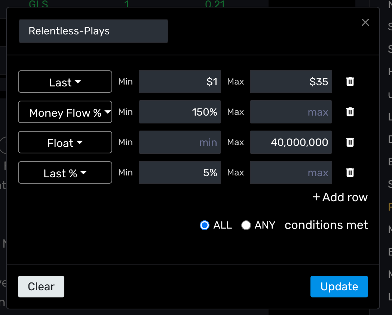Remove the Last % filter row
The height and width of the screenshot is (315, 392).
[x=350, y=172]
